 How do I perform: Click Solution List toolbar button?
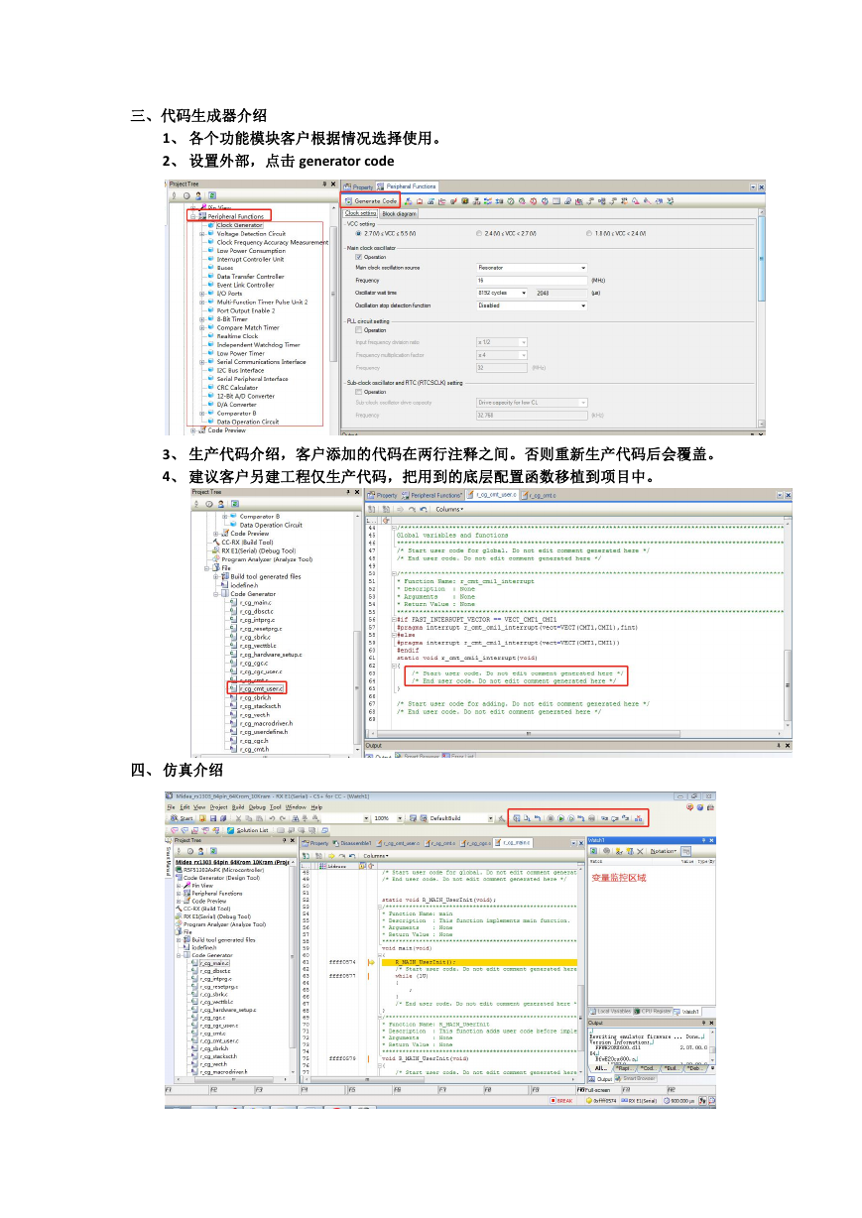(x=247, y=830)
